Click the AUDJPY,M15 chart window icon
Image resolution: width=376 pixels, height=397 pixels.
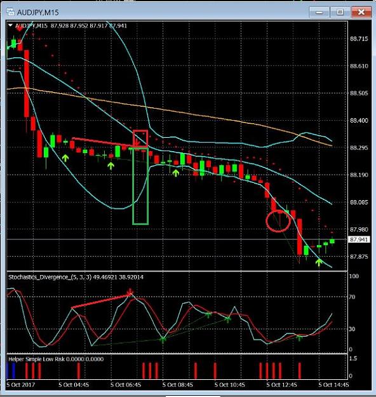pyautogui.click(x=10, y=12)
